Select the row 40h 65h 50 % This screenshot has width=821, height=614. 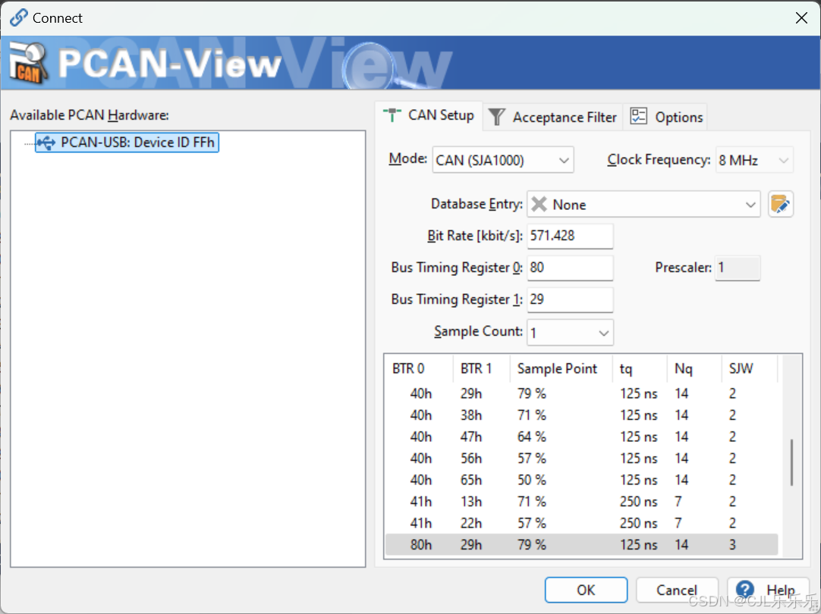pyautogui.click(x=582, y=480)
